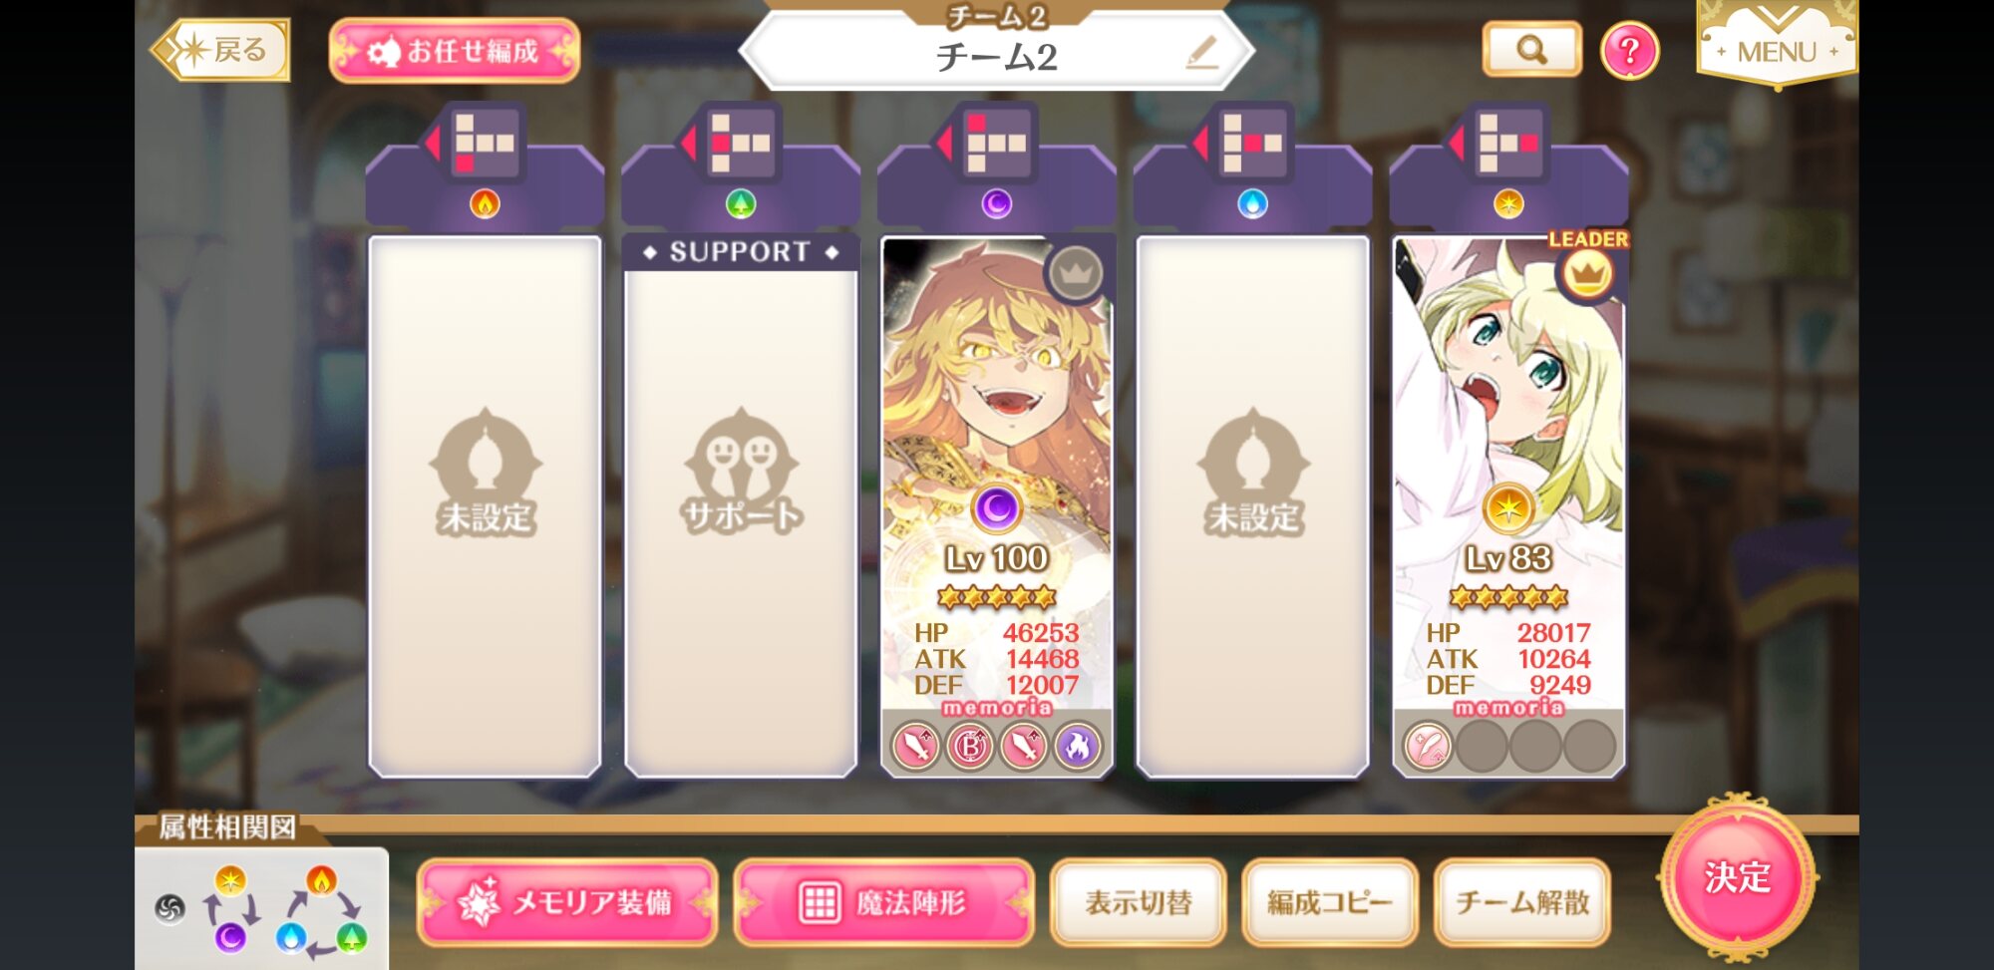The image size is (1994, 970).
Task: Go back with the 戻る button
Action: [x=220, y=50]
